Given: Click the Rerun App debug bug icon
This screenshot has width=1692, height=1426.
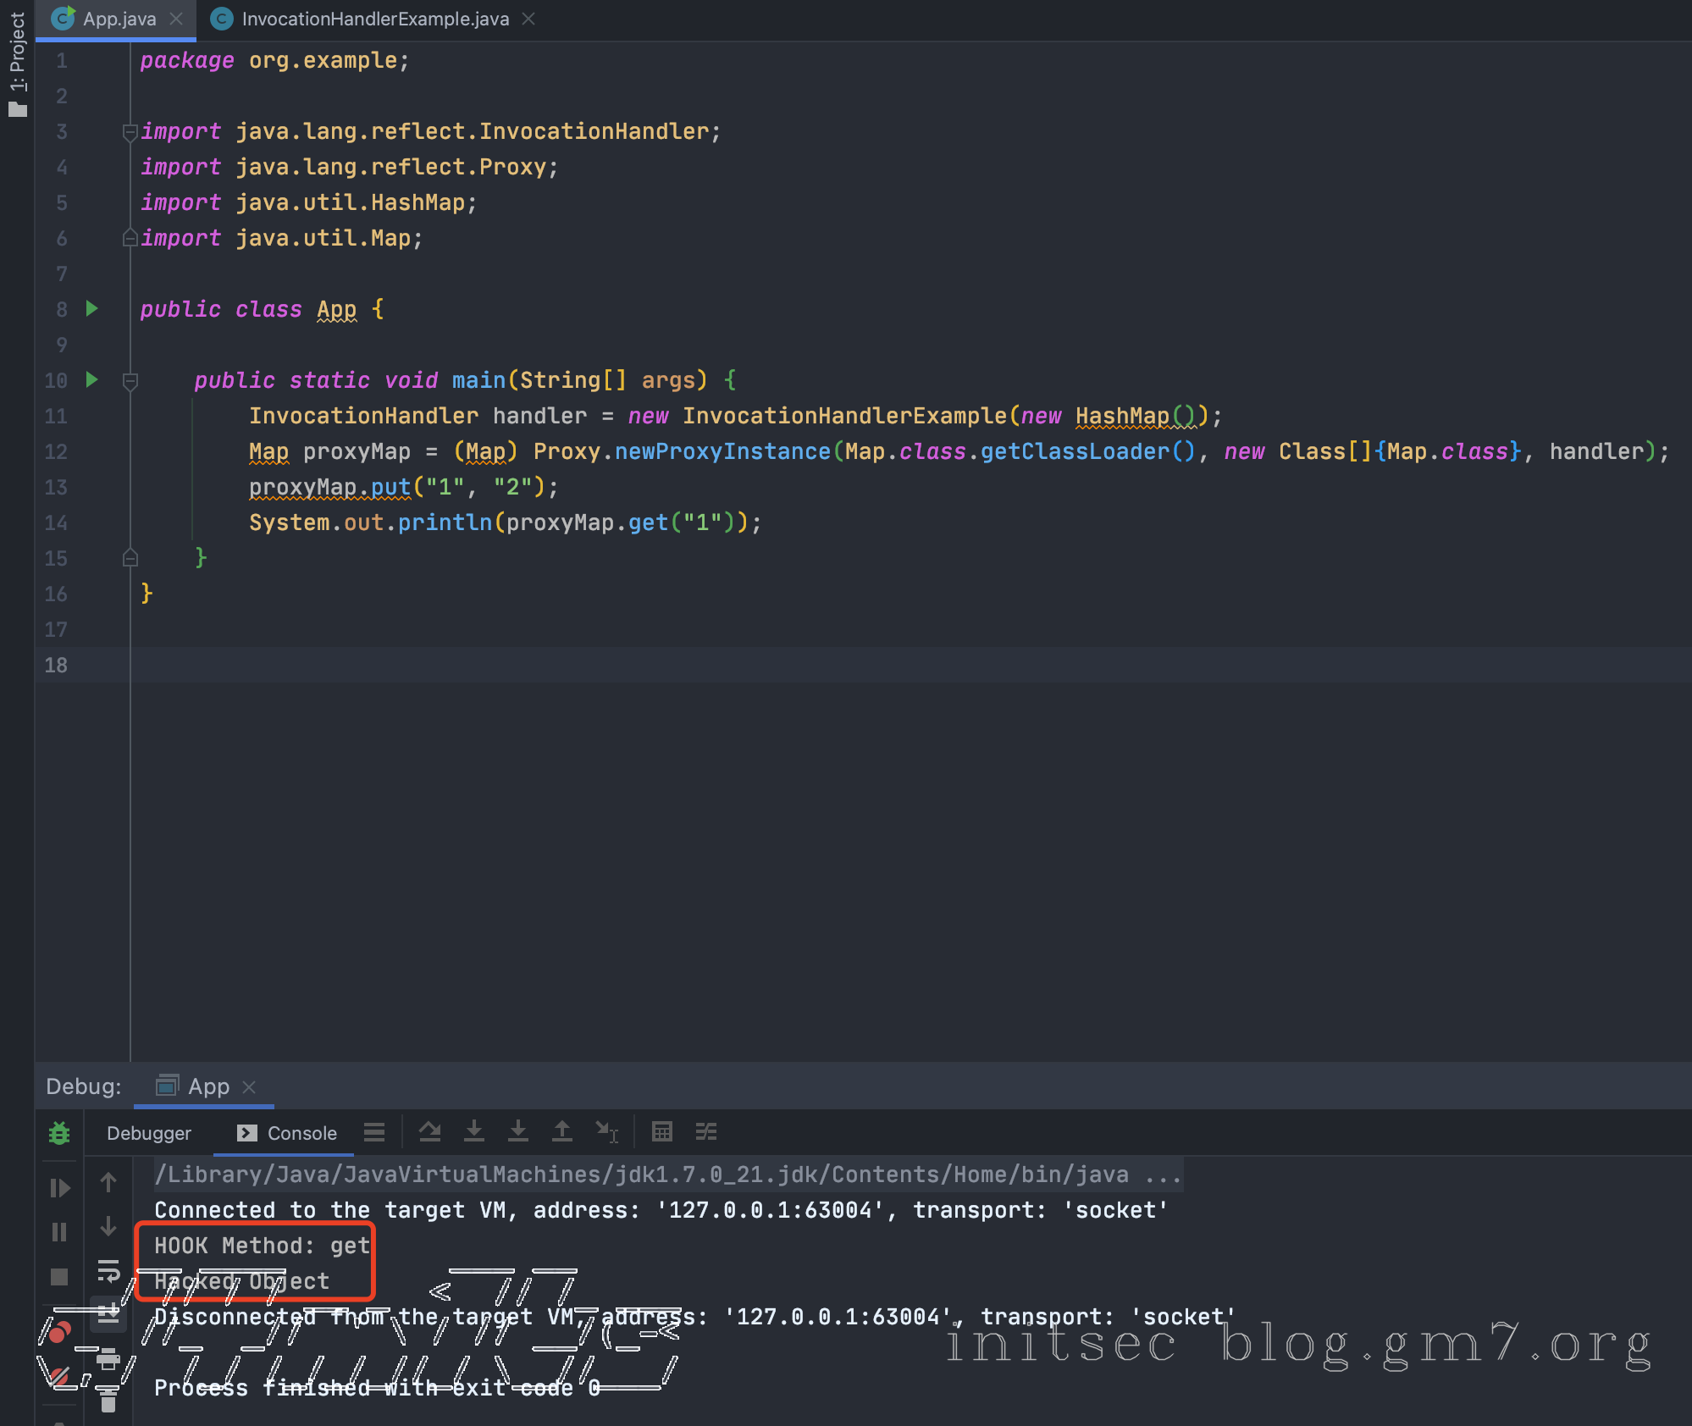Looking at the screenshot, I should 59,1133.
